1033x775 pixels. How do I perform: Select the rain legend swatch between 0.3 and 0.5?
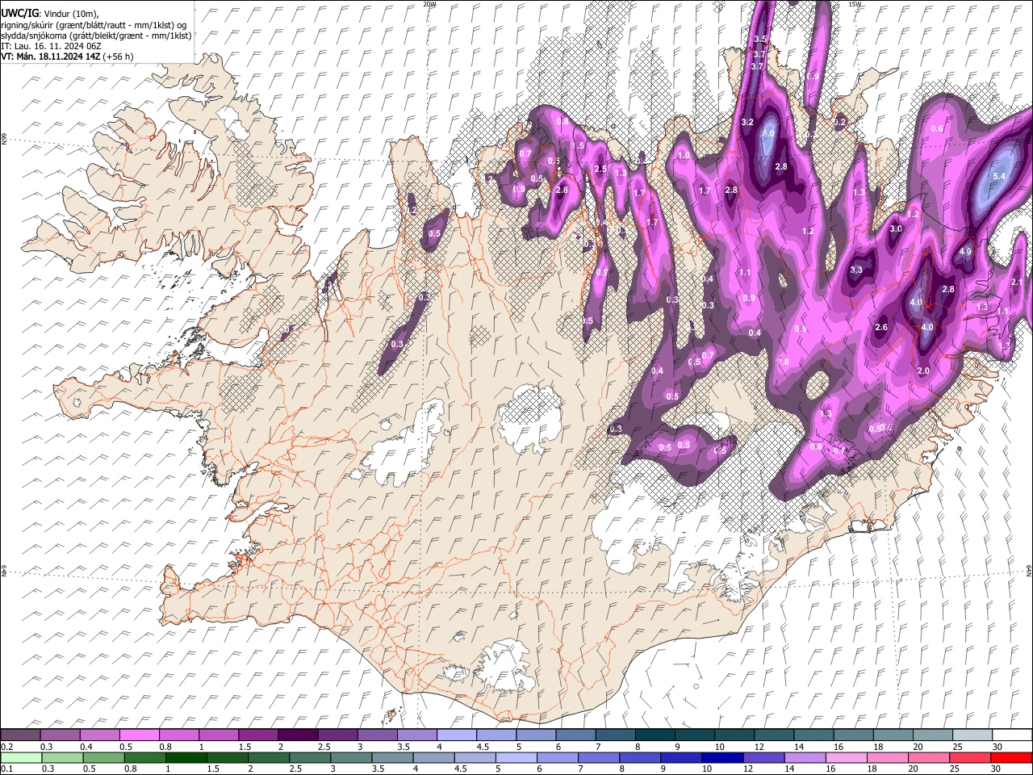click(x=62, y=757)
